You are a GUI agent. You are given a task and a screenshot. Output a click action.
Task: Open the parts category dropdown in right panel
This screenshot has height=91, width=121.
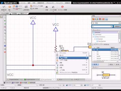pos(119,23)
